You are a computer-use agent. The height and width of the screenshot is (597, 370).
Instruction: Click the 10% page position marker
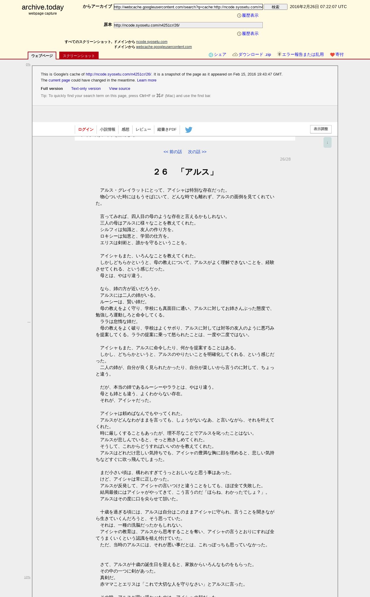[27, 577]
